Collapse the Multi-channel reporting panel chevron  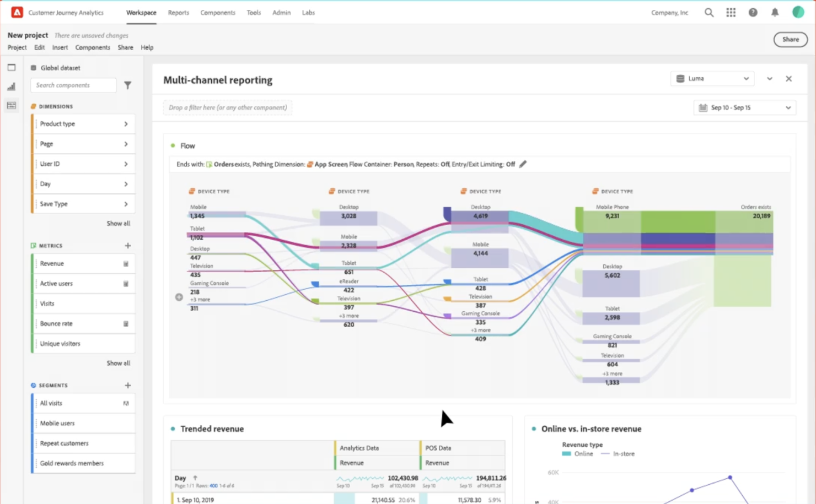coord(770,79)
